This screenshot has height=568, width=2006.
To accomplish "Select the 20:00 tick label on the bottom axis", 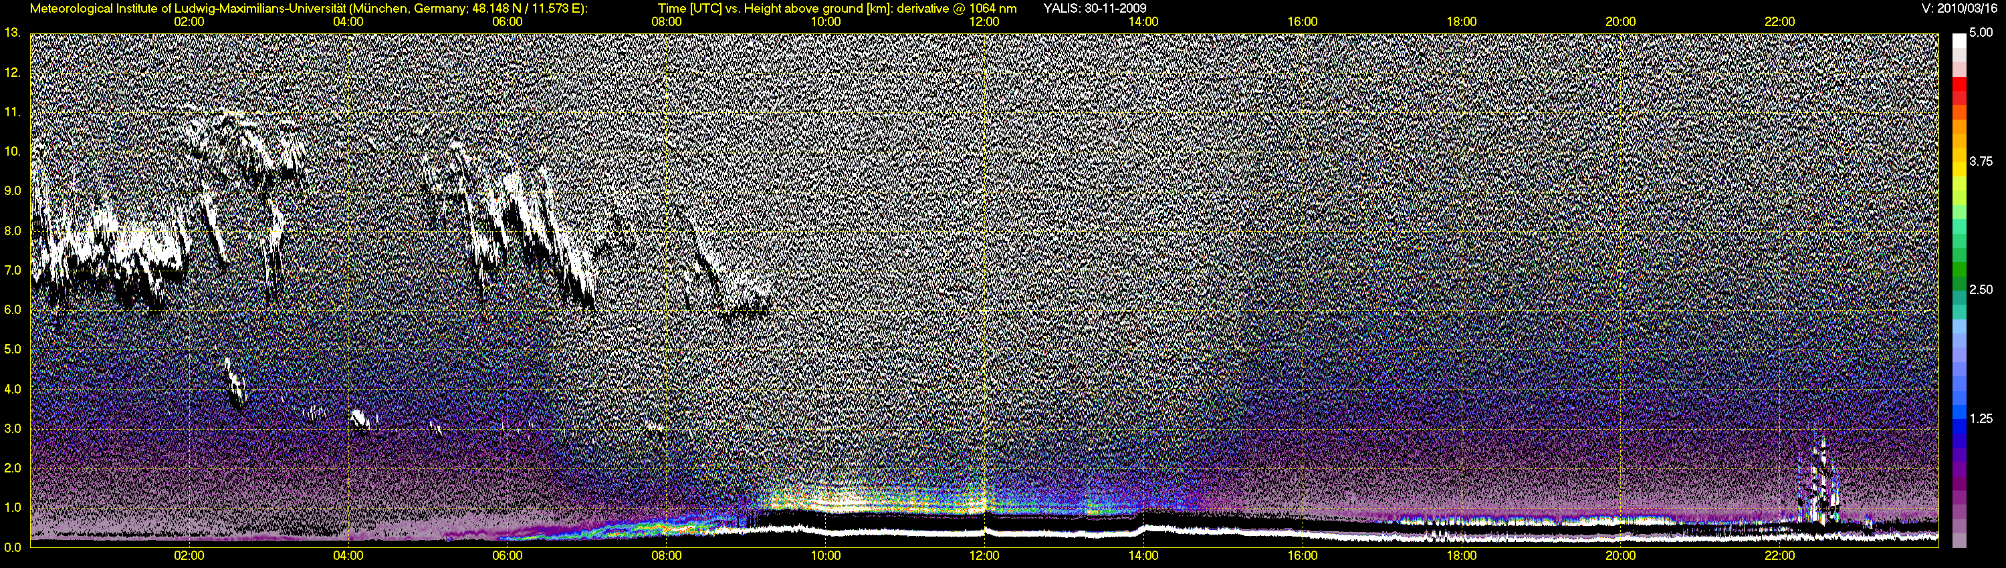I will point(1621,557).
